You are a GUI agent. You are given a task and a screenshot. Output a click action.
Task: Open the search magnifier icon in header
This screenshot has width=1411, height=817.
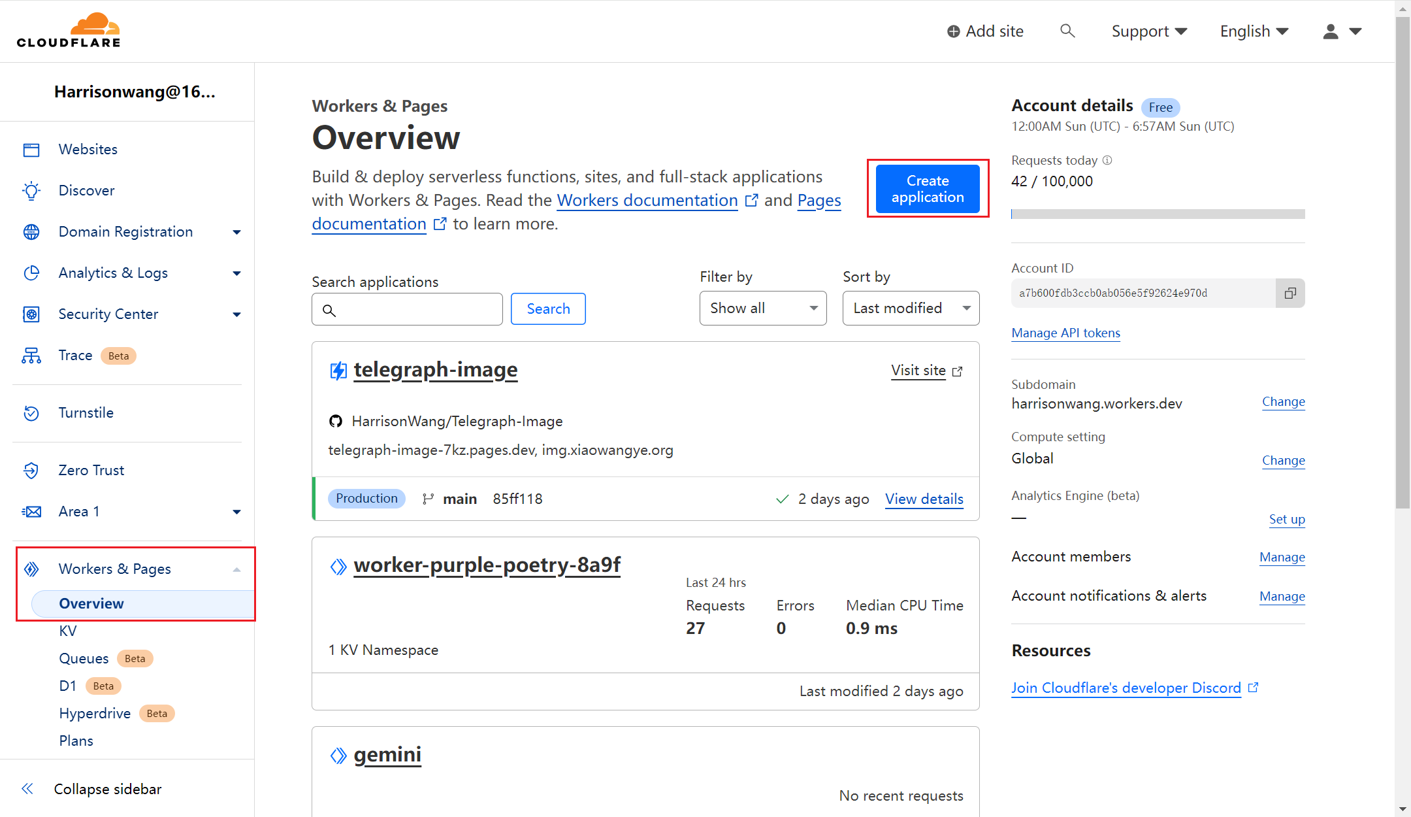point(1067,31)
